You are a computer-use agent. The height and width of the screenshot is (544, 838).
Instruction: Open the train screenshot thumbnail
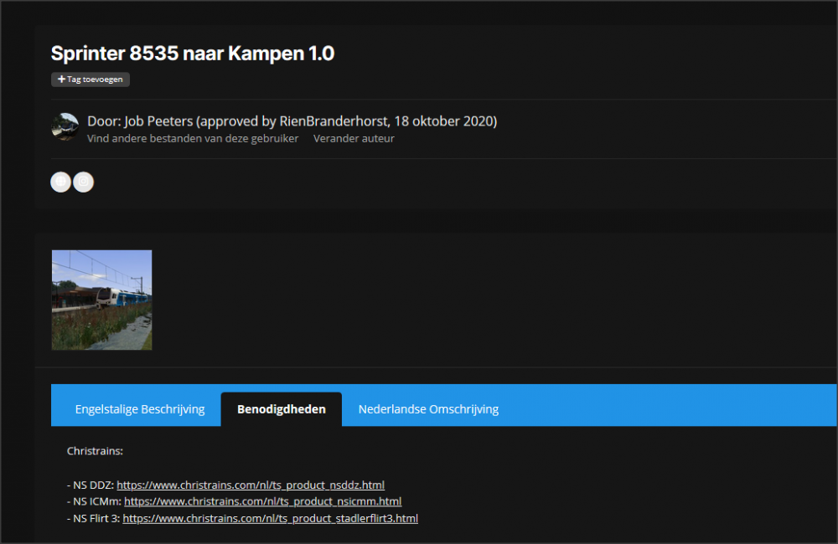[x=101, y=300]
